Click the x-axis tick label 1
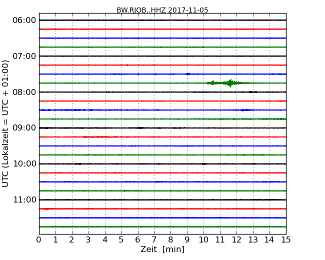Screen dimensions: 325x260 point(55,240)
